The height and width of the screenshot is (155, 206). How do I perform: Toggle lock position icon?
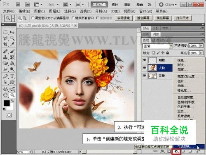[x=163, y=53]
